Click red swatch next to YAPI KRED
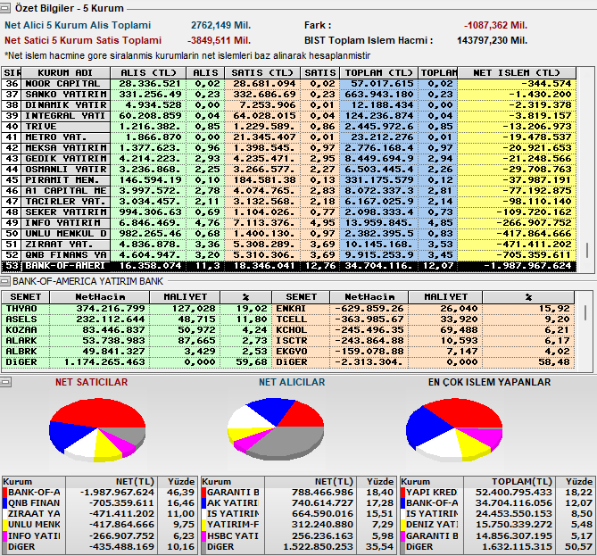Viewport: 597px width, 556px height. (x=403, y=493)
